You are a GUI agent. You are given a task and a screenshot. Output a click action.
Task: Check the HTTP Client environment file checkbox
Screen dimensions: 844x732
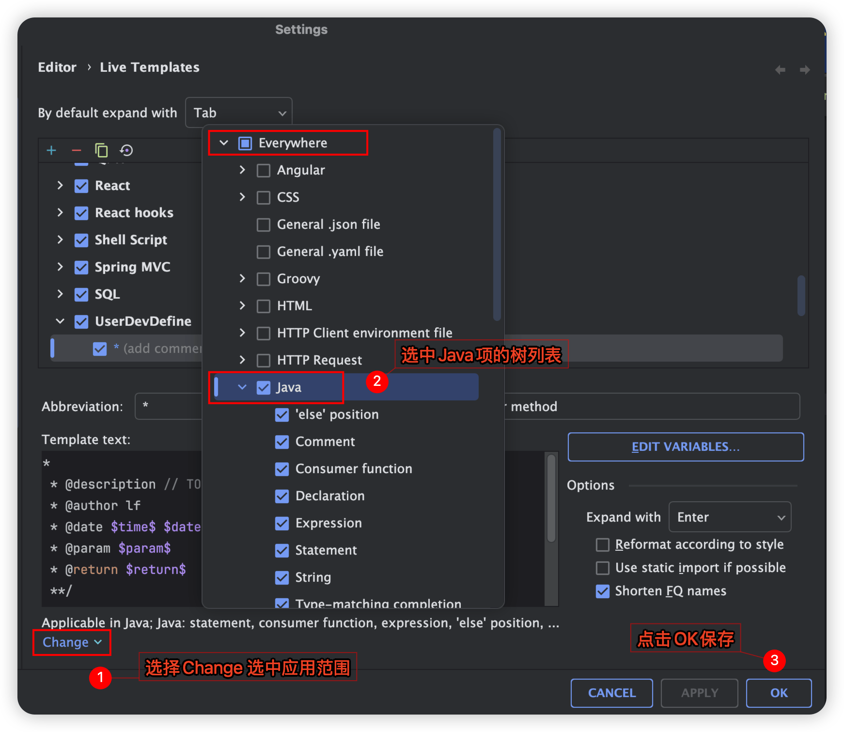264,334
